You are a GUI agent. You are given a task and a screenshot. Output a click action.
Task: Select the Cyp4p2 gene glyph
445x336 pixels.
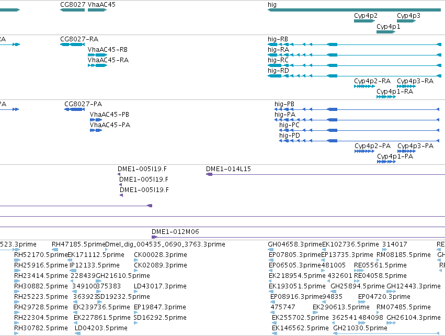(x=364, y=21)
